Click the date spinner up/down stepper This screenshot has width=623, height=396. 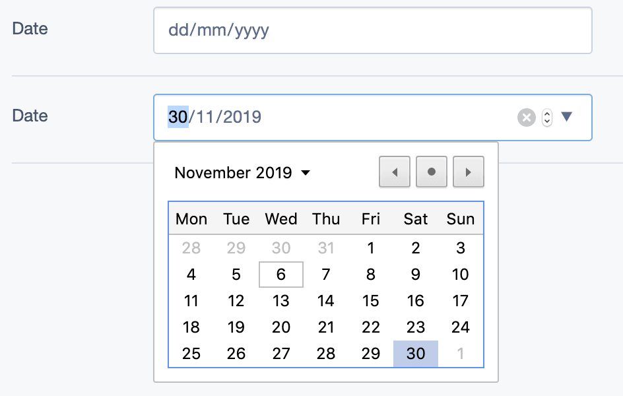coord(547,117)
